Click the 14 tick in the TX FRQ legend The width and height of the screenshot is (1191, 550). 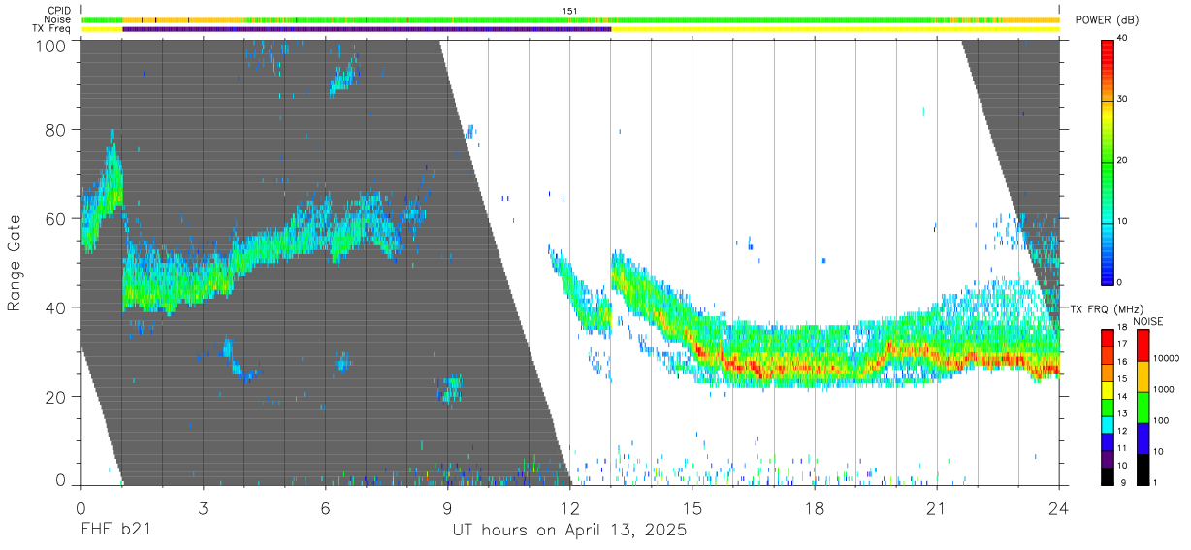coord(1123,397)
